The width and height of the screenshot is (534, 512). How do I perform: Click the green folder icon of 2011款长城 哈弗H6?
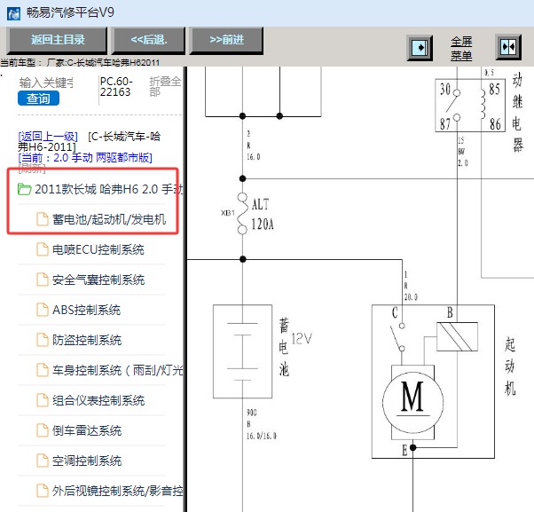pos(24,189)
